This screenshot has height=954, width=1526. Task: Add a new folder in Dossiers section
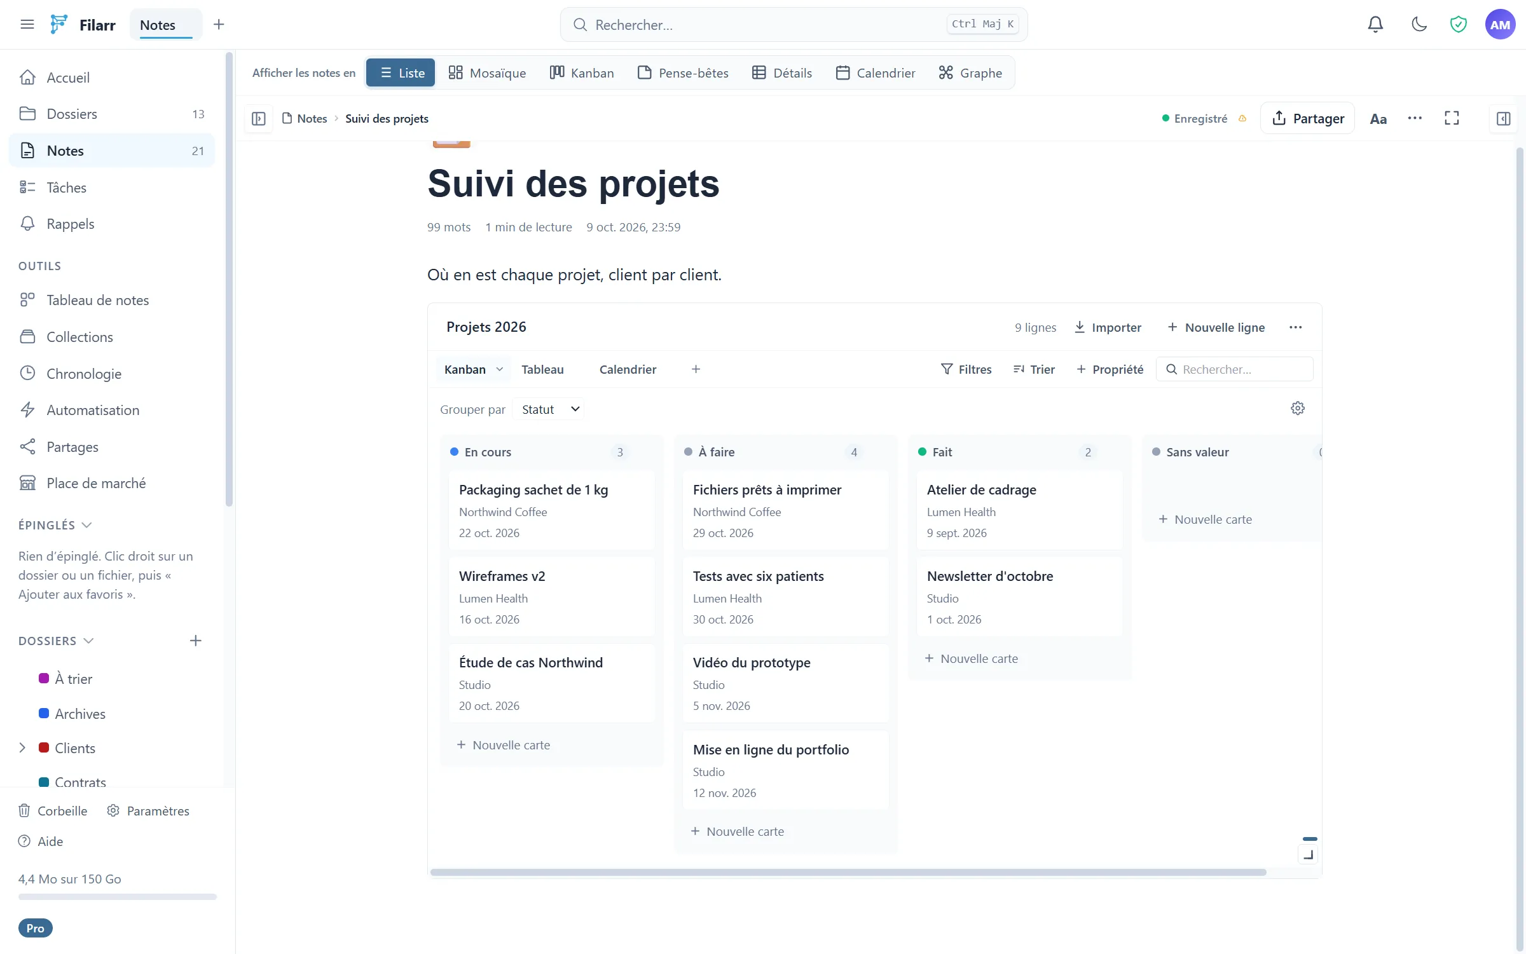[195, 641]
